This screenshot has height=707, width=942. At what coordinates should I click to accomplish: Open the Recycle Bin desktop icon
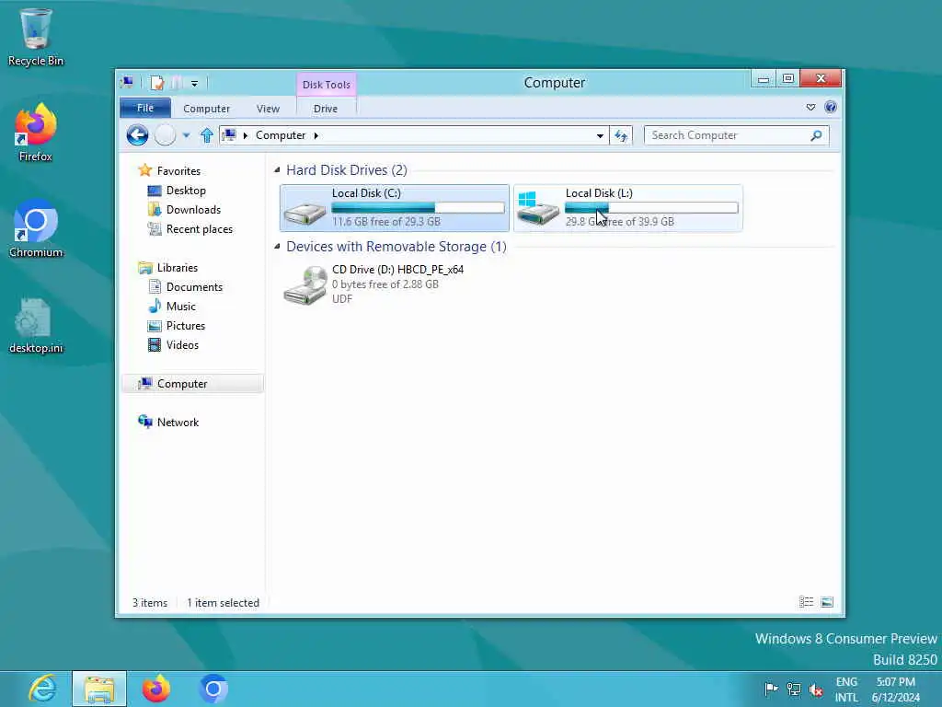[x=36, y=37]
